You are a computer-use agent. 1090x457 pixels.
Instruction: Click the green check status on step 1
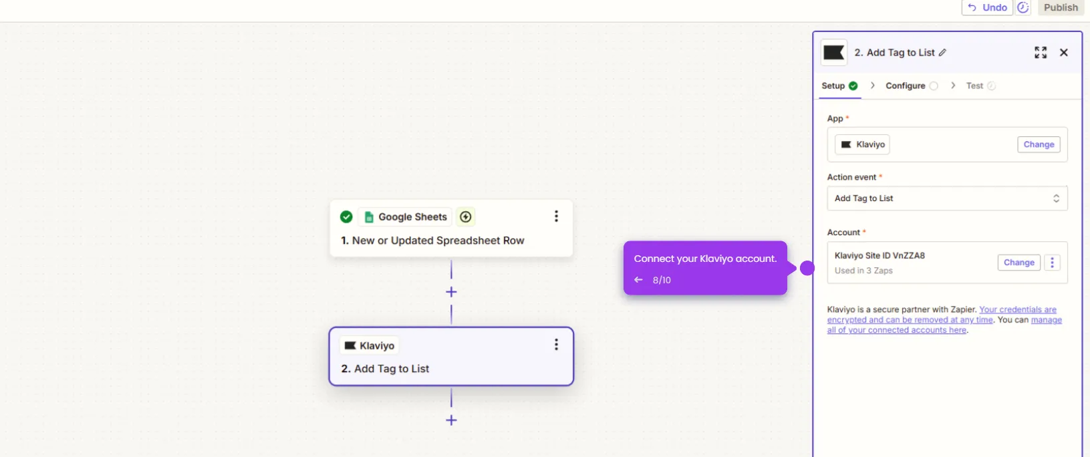pos(346,217)
